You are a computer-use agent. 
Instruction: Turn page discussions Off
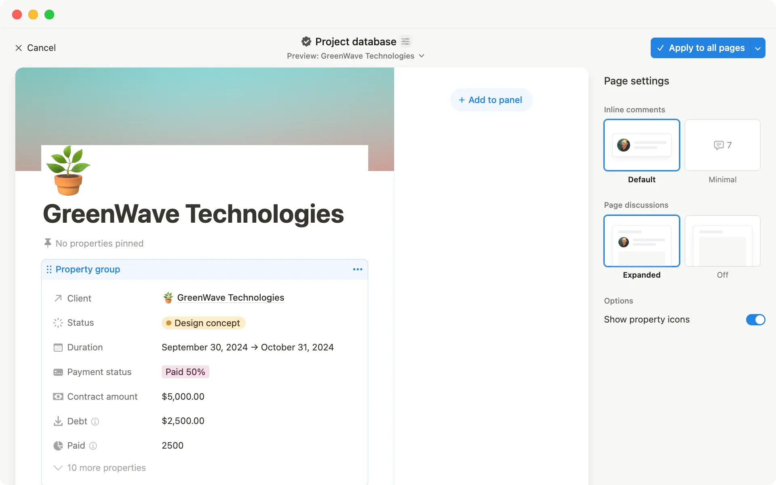coord(722,241)
